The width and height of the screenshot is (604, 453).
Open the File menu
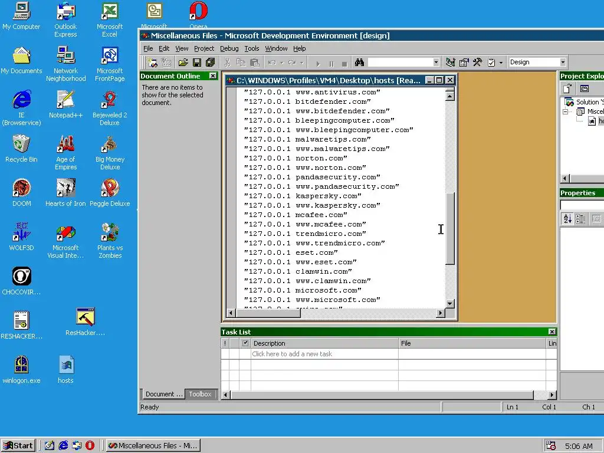(x=148, y=48)
